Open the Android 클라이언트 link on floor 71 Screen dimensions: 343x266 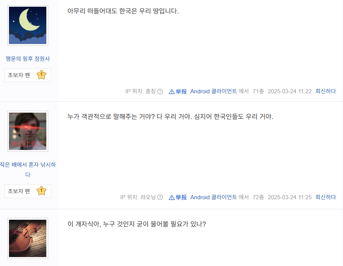pos(213,91)
